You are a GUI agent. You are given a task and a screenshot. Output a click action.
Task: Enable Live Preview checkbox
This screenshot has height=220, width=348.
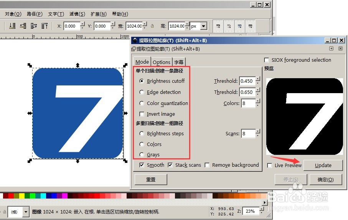[x=269, y=166]
